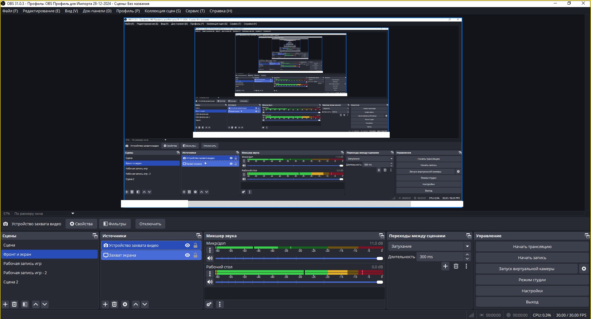This screenshot has width=591, height=319.
Task: Select the Сцена 2 scene
Action: [x=50, y=282]
